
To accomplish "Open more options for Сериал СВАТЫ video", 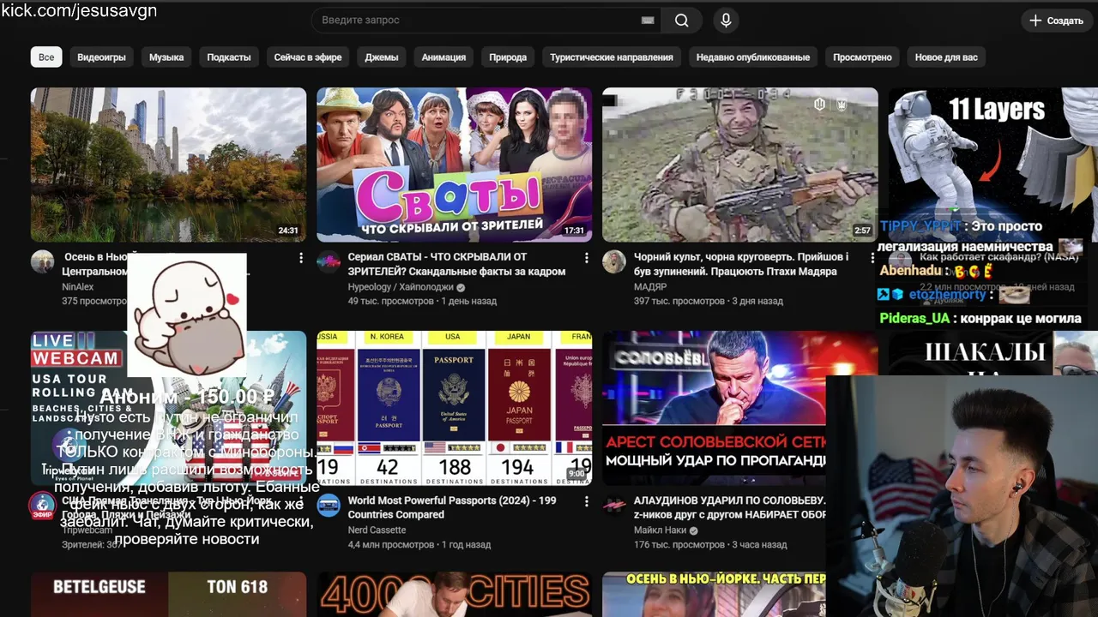I will (587, 258).
